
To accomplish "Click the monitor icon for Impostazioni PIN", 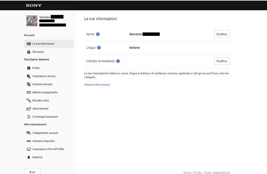I will (x=29, y=149).
